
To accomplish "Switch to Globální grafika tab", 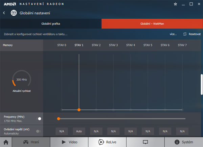I will [x=51, y=24].
